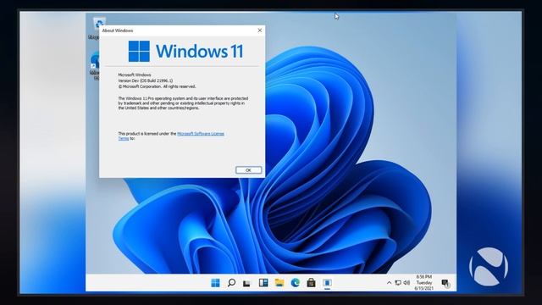This screenshot has height=305, width=542.
Task: Open the clock showing 8:56 PM
Action: pos(424,282)
